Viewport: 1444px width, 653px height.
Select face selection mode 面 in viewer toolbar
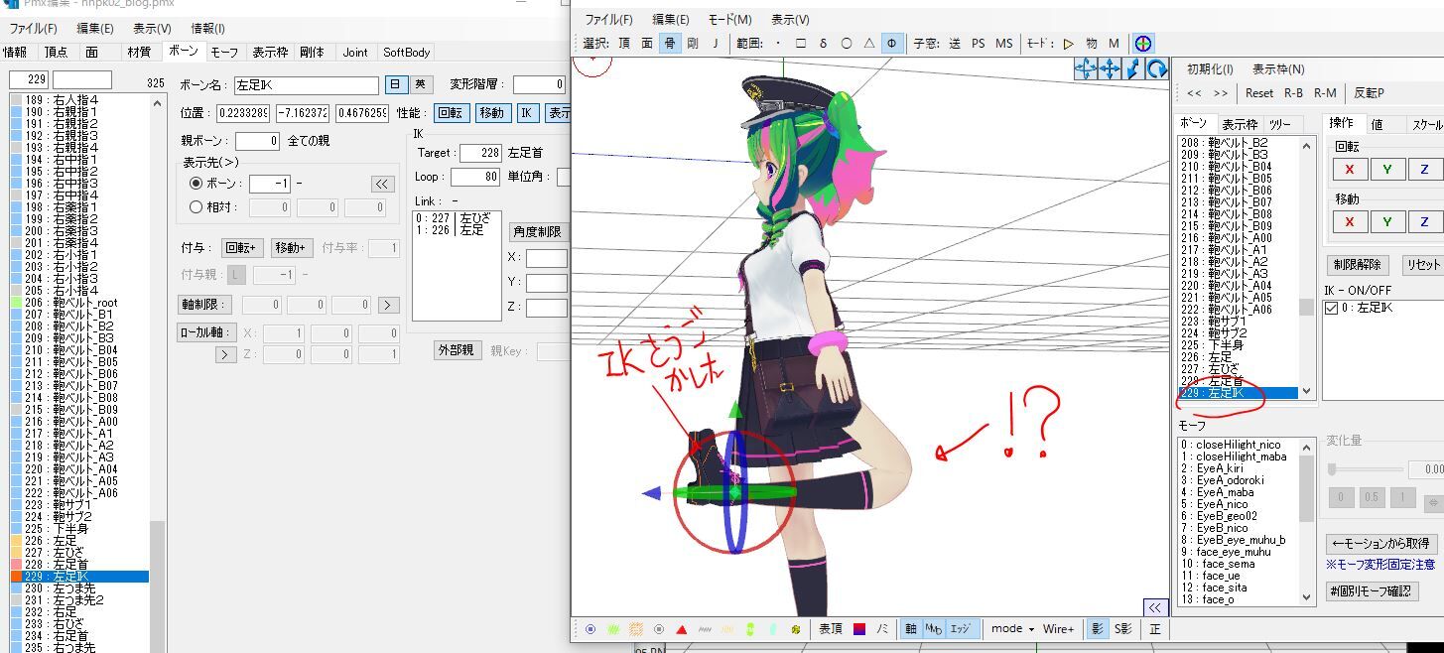[x=646, y=44]
